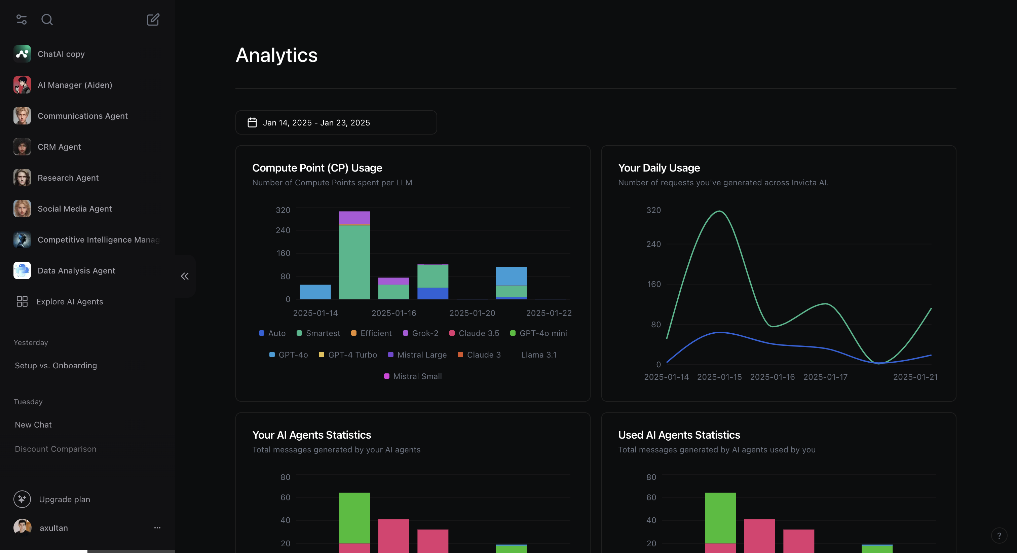Image resolution: width=1017 pixels, height=553 pixels.
Task: Open the sidebar filter settings icon
Action: point(21,20)
